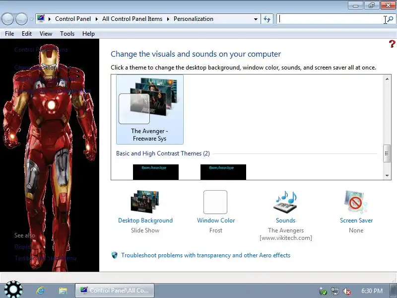
Task: Open Troubleshoot problems with transparency link
Action: click(x=205, y=255)
